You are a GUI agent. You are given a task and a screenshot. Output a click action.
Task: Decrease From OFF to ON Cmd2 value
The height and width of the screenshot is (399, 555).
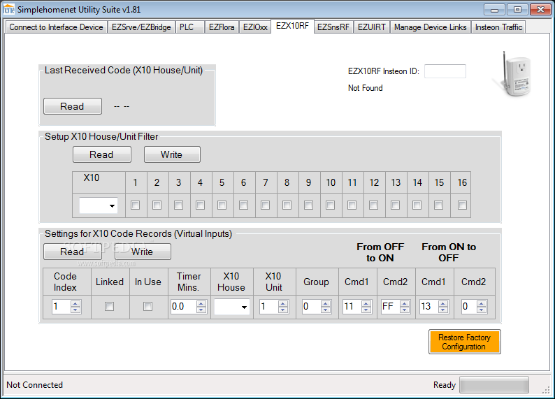point(405,310)
